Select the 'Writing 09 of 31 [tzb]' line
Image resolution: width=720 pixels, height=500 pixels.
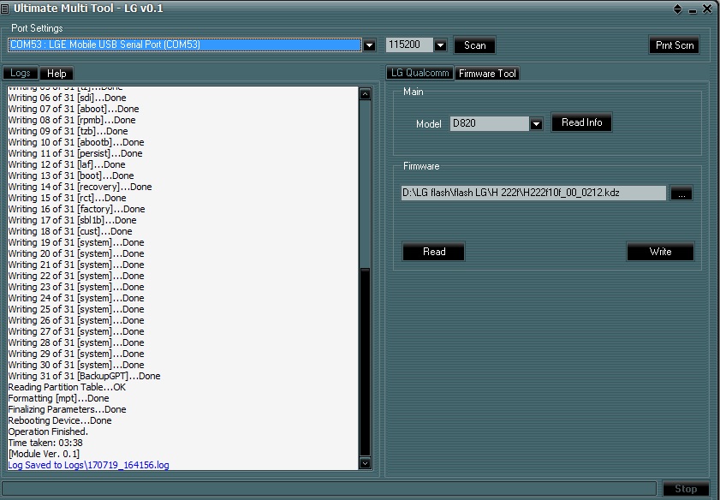pyautogui.click(x=68, y=131)
